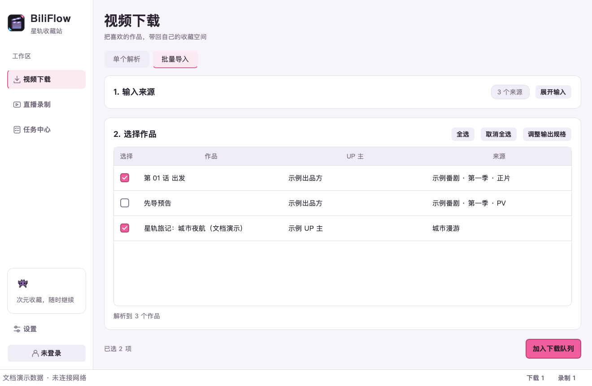Click the download icon beside 视频下载
The width and height of the screenshot is (592, 386).
coord(17,79)
